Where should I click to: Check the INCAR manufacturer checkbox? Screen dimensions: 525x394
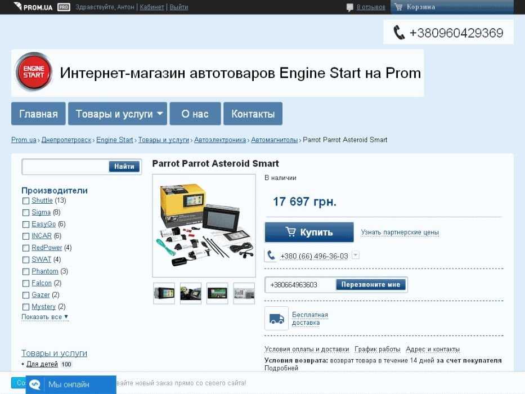tap(26, 236)
